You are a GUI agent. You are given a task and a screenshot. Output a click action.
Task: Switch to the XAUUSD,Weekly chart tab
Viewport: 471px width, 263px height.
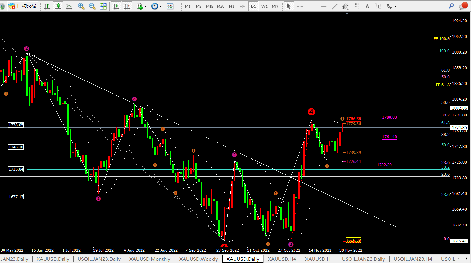199,259
